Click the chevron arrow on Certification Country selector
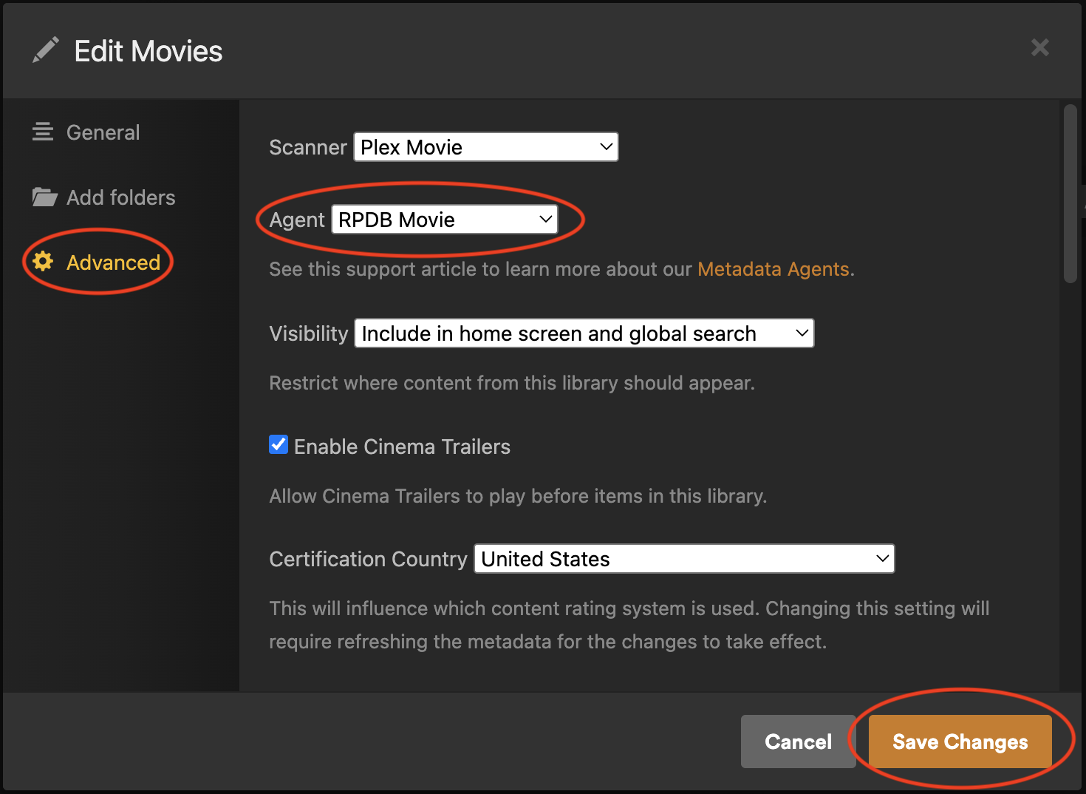The height and width of the screenshot is (794, 1086). pos(882,559)
